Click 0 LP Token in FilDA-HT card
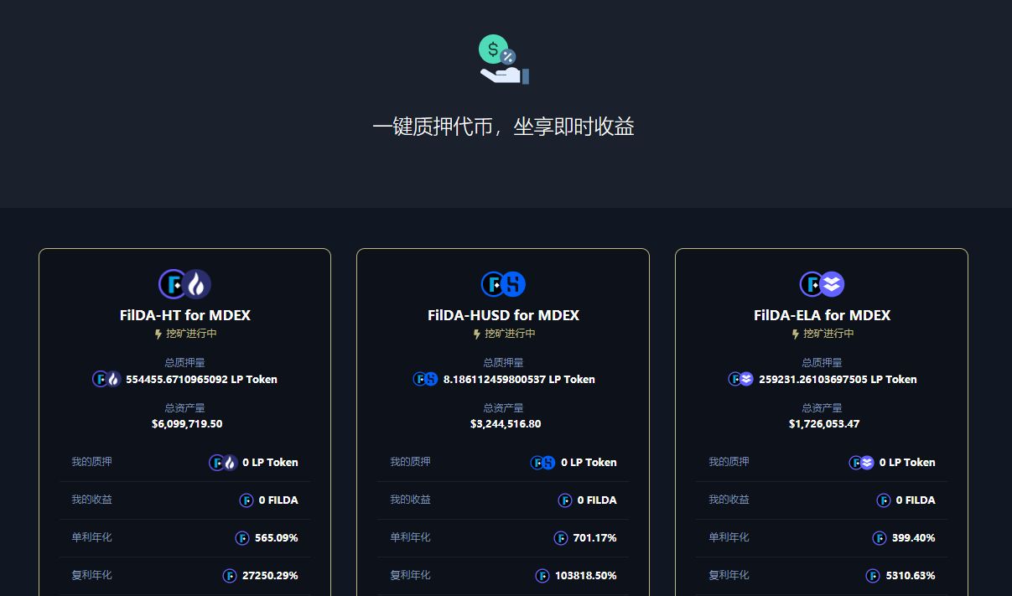The image size is (1012, 596). [270, 462]
